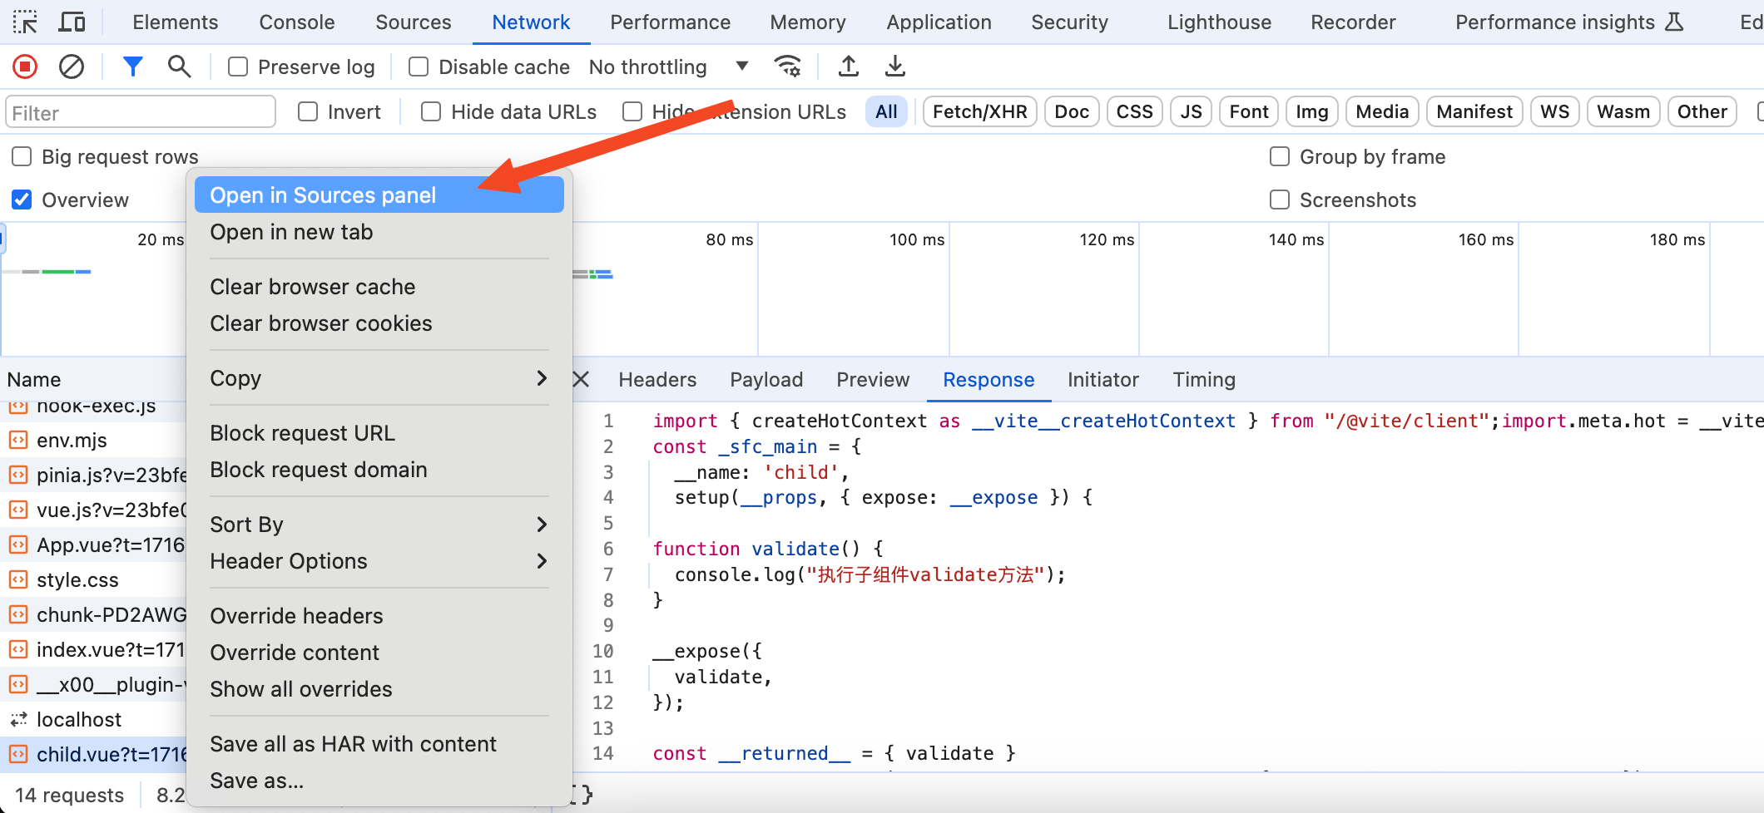Import HAR file upload icon
This screenshot has height=813, width=1764.
pos(849,67)
